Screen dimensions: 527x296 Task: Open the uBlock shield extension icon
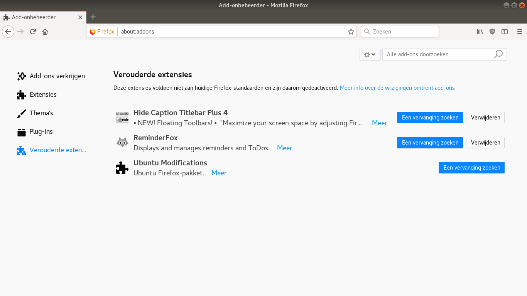pyautogui.click(x=492, y=32)
